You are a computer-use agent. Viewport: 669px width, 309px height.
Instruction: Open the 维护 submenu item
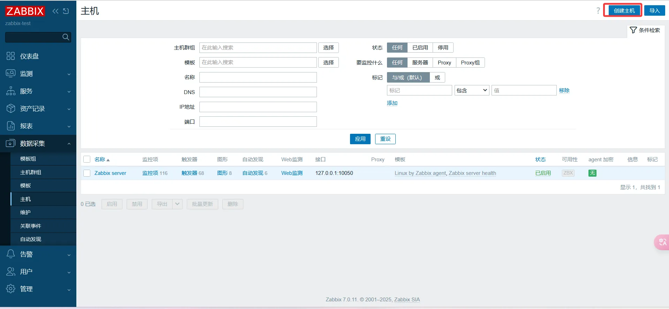click(x=43, y=212)
